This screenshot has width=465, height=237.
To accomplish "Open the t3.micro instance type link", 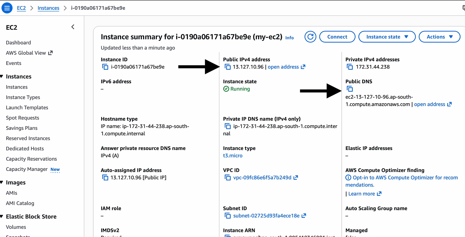I will 233,156.
